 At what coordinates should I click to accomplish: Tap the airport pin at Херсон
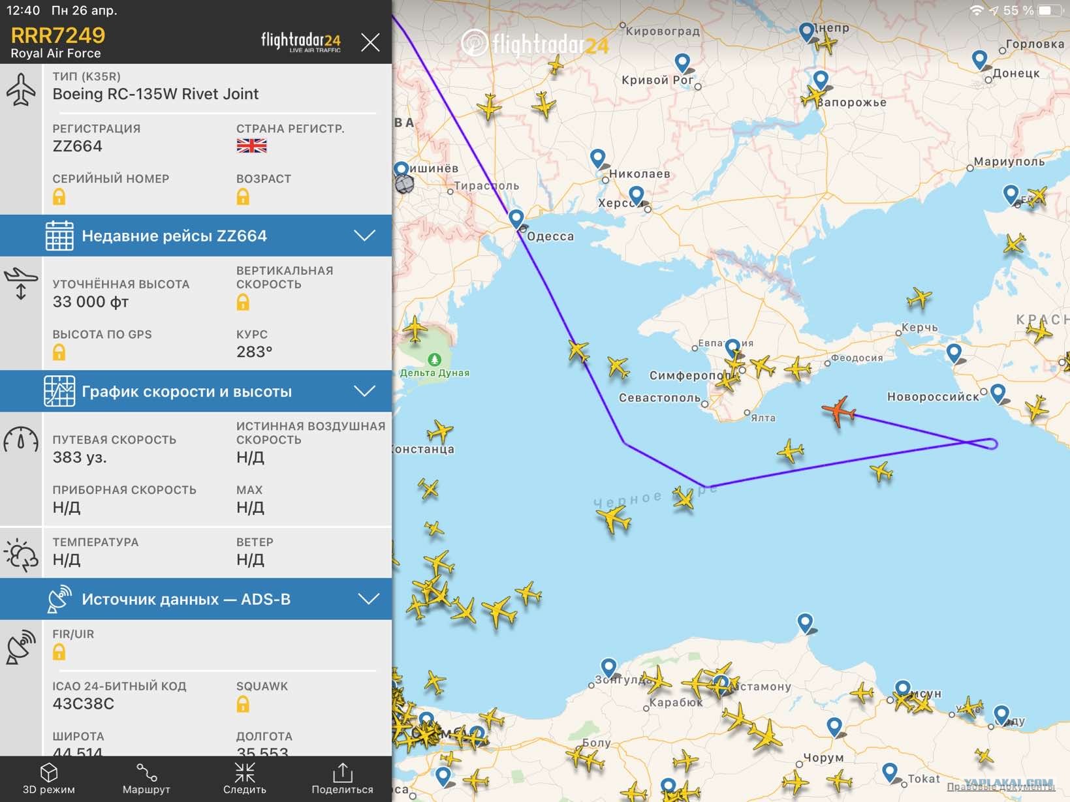click(637, 195)
